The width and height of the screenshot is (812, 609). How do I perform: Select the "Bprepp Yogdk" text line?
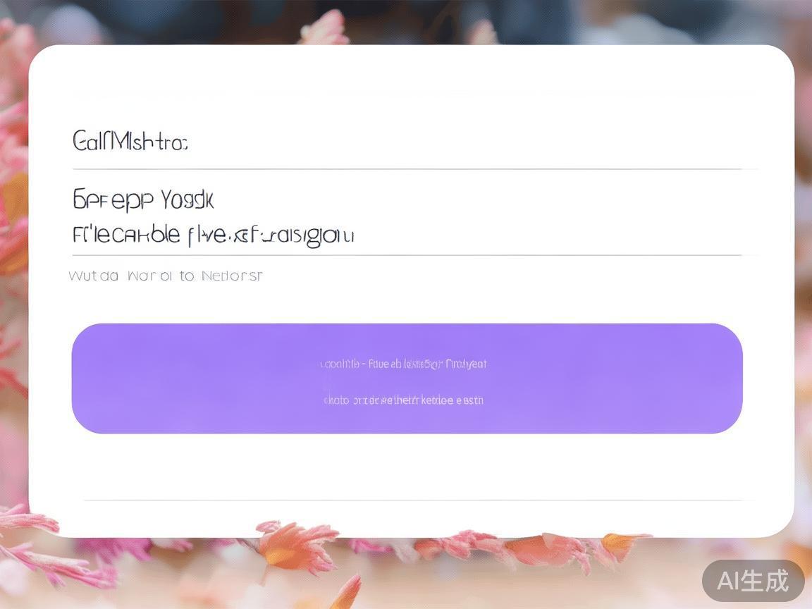143,200
